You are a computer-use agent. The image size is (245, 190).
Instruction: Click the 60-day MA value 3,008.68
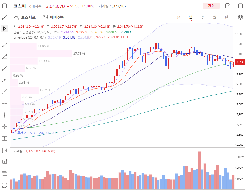112,32
